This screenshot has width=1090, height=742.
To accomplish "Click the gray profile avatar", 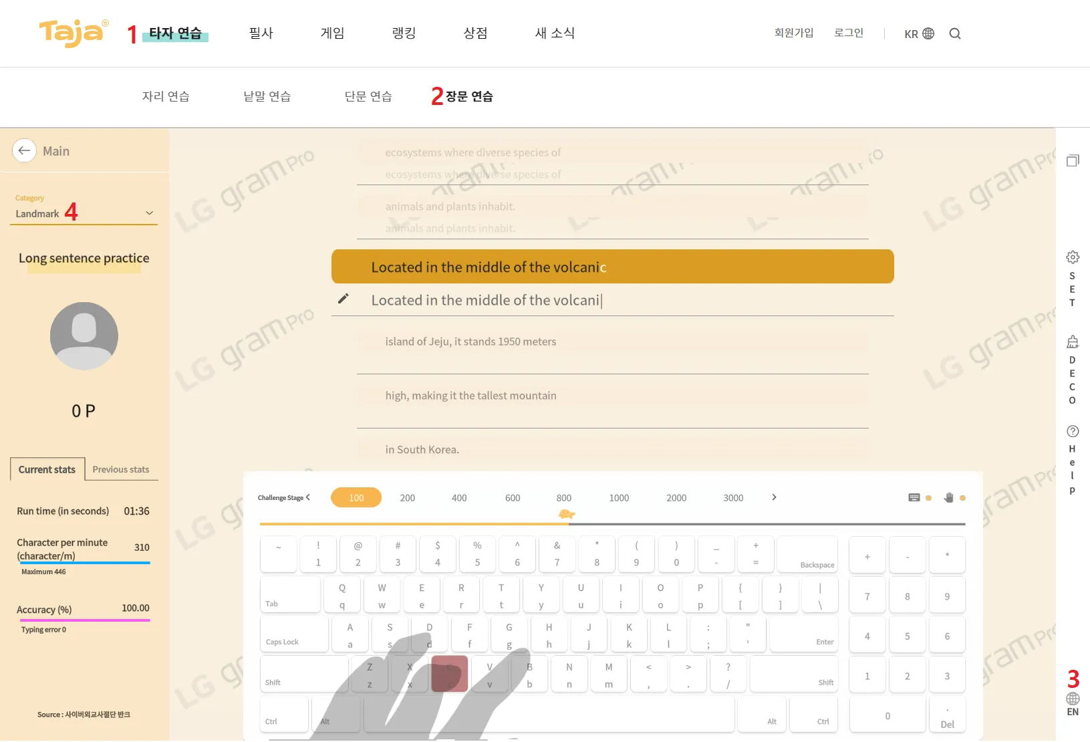I will coord(84,336).
